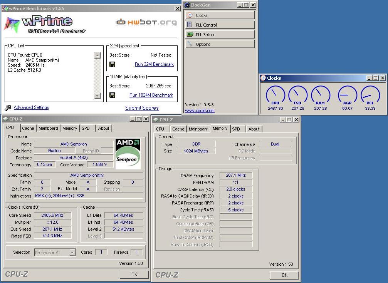Click Core Speed value 2485.6 MHz
The height and width of the screenshot is (283, 388).
(52, 215)
